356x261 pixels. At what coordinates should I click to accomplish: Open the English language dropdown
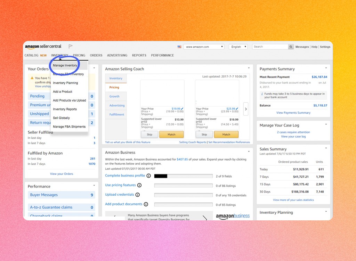pyautogui.click(x=238, y=47)
